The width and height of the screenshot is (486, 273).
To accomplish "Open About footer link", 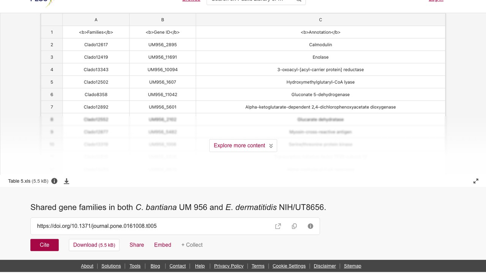I will click(87, 266).
